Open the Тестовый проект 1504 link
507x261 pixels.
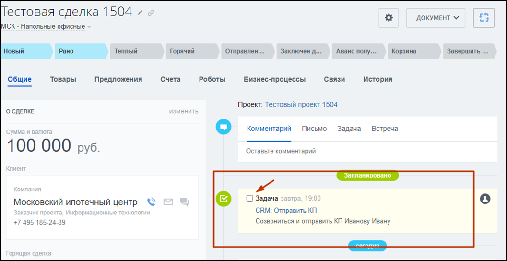[301, 104]
